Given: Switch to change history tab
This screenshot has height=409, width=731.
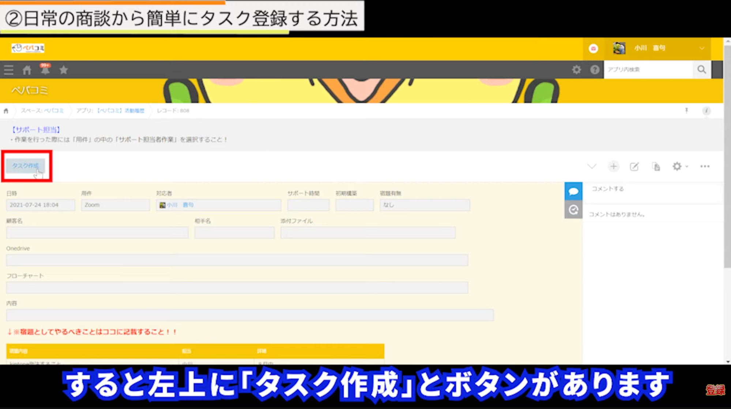Looking at the screenshot, I should pyautogui.click(x=573, y=210).
